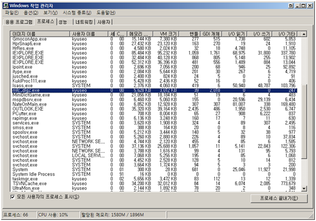Select the UltraMon.exe process row
The image size is (316, 221).
coord(154,188)
